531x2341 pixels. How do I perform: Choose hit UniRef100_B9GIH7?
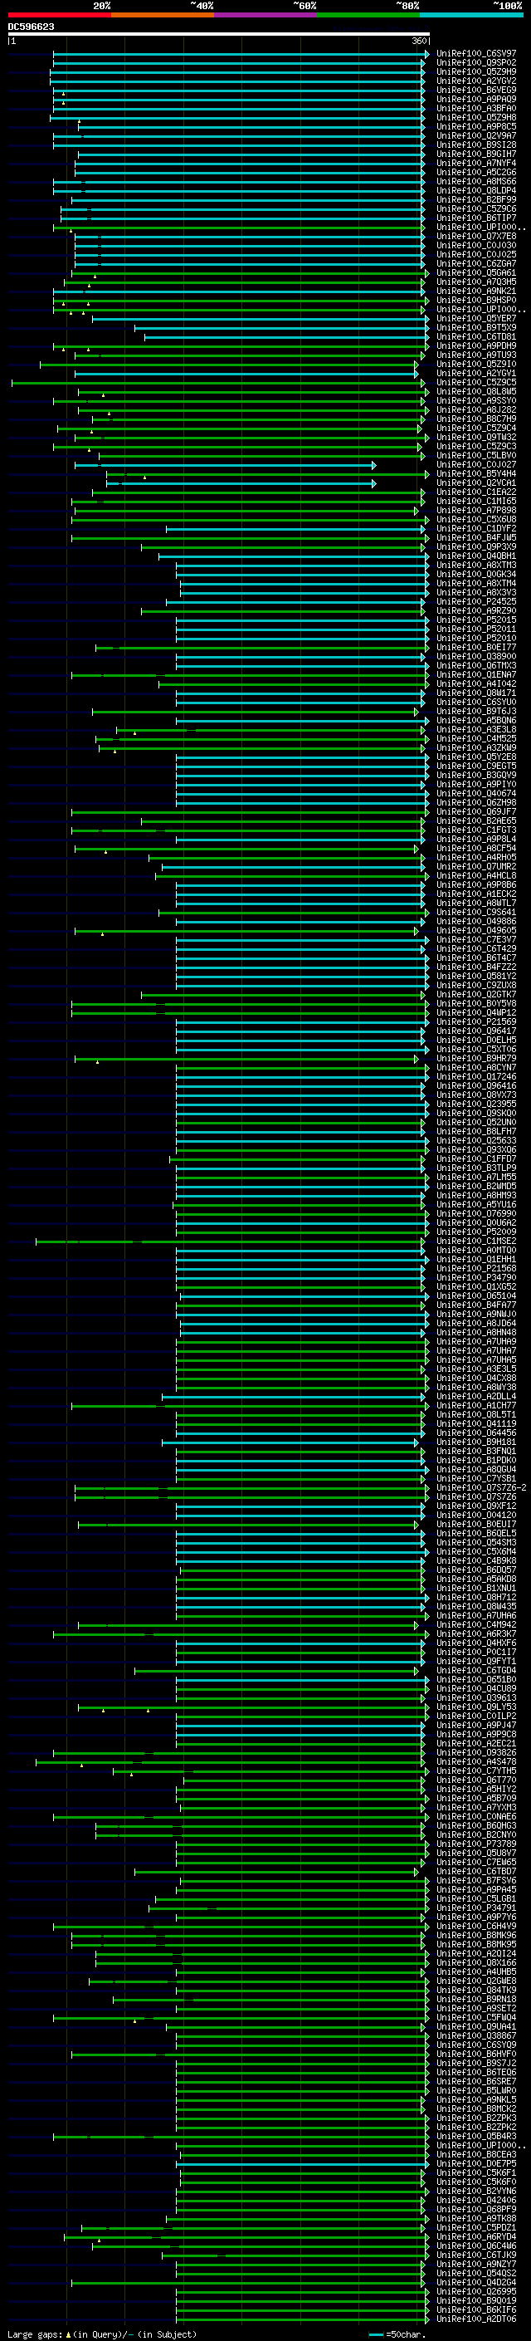476,154
